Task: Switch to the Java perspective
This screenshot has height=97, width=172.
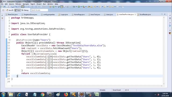Action: pyautogui.click(x=17, y=10)
